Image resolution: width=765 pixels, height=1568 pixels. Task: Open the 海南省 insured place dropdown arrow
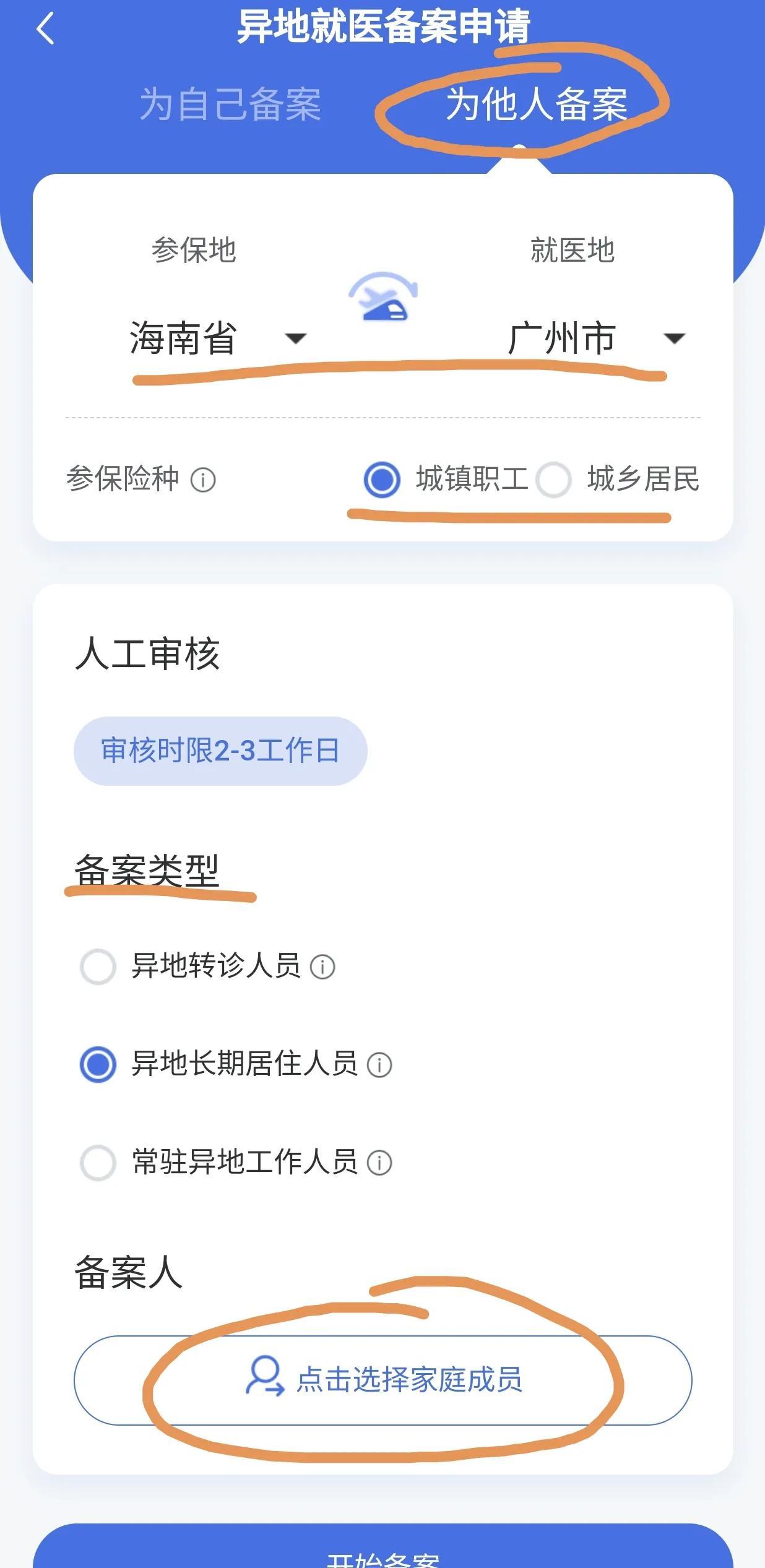click(295, 338)
